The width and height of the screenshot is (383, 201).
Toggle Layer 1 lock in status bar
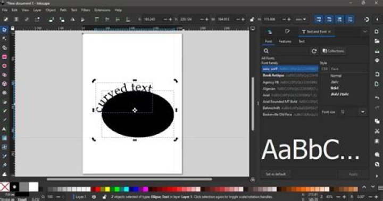point(104,197)
